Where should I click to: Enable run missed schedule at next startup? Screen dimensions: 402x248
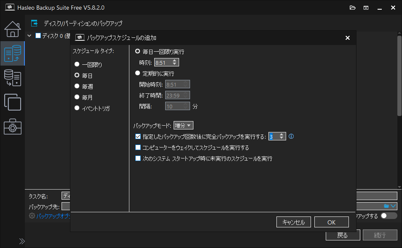point(138,158)
